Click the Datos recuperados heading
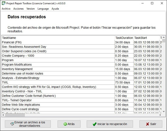The image size is (167, 131). pos(27,17)
